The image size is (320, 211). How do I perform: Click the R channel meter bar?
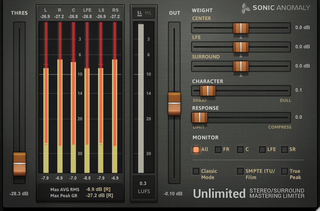pyautogui.click(x=60, y=97)
